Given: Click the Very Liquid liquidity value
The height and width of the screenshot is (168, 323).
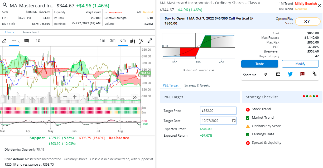Looking at the screenshot, I should [93, 12].
